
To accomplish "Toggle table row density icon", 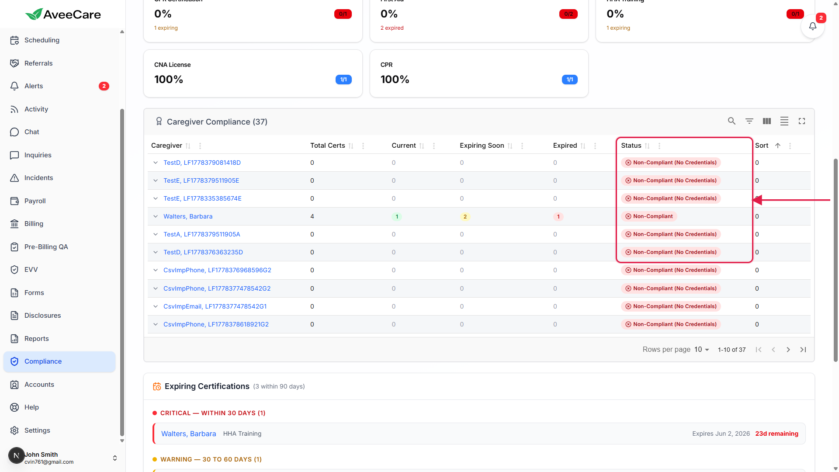I will (784, 121).
